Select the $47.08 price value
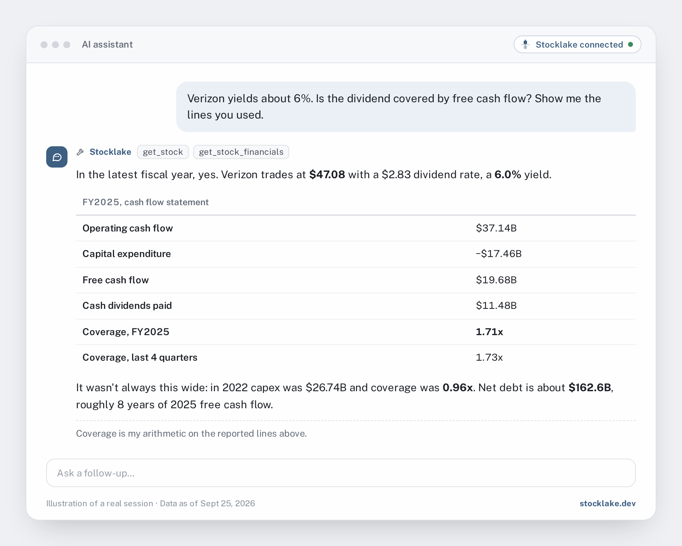The image size is (682, 546). coord(327,175)
